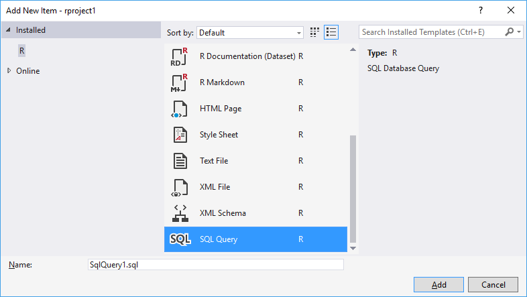Click the template list scroll up arrow
Image resolution: width=527 pixels, height=297 pixels.
coord(353,50)
